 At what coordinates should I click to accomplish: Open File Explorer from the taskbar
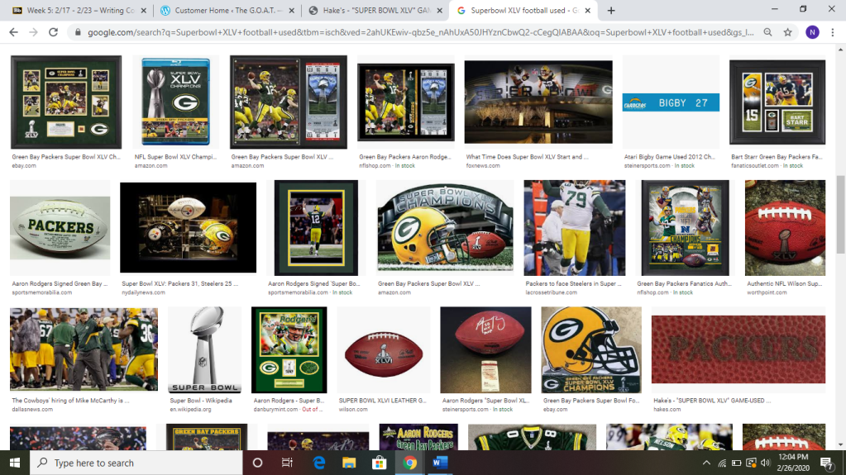[x=349, y=463]
